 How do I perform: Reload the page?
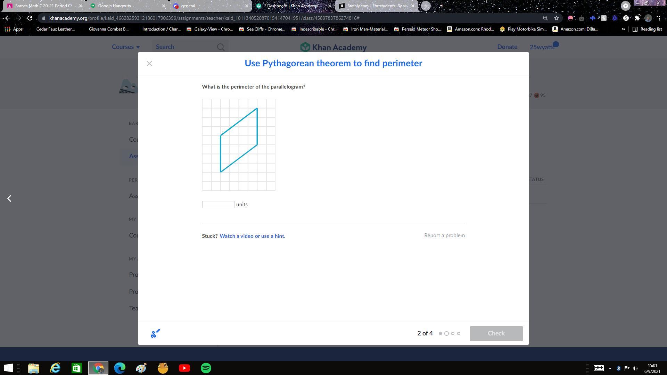[30, 18]
